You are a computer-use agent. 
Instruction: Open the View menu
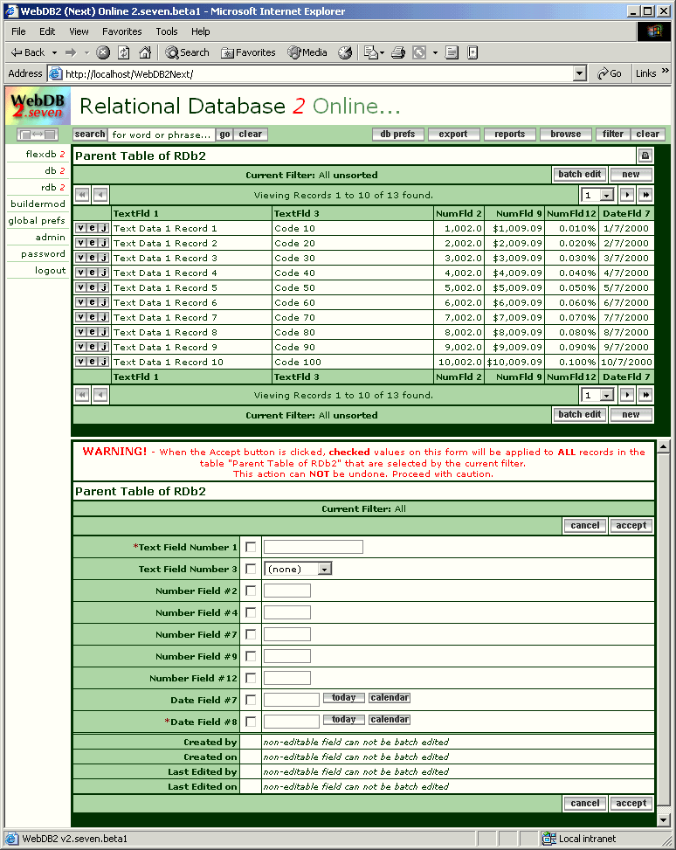coord(79,31)
